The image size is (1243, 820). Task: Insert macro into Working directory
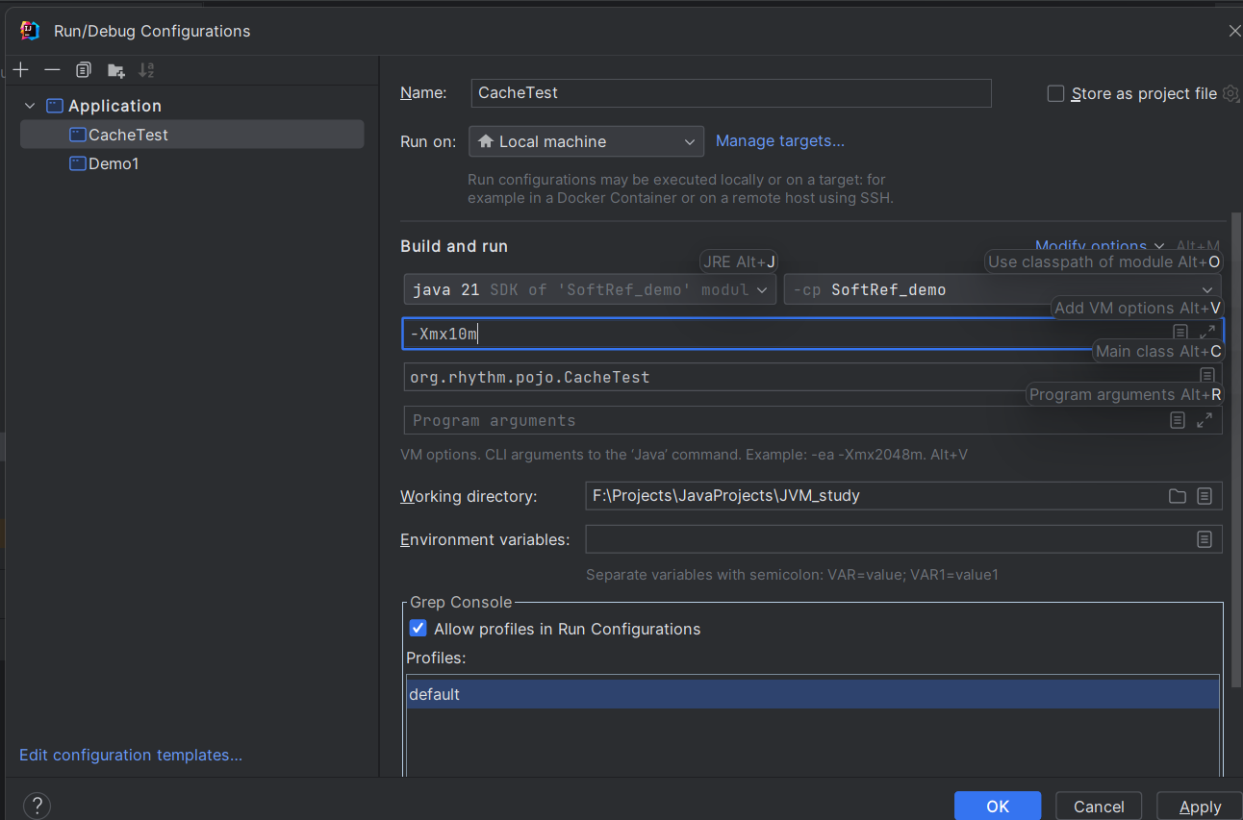(1205, 496)
